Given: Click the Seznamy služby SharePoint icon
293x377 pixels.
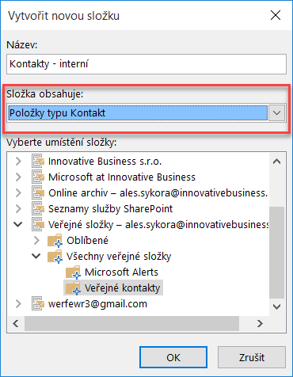Looking at the screenshot, I should 38,209.
